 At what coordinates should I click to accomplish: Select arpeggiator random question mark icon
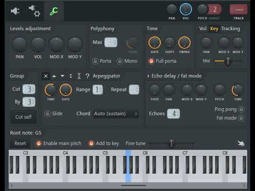tap(87, 76)
